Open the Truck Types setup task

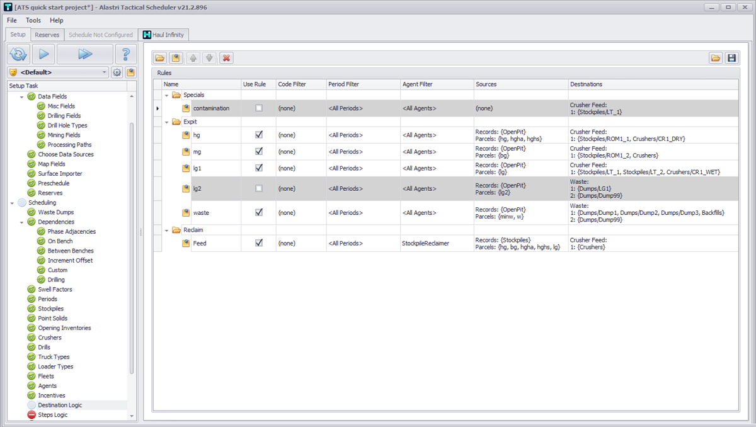[x=54, y=357]
